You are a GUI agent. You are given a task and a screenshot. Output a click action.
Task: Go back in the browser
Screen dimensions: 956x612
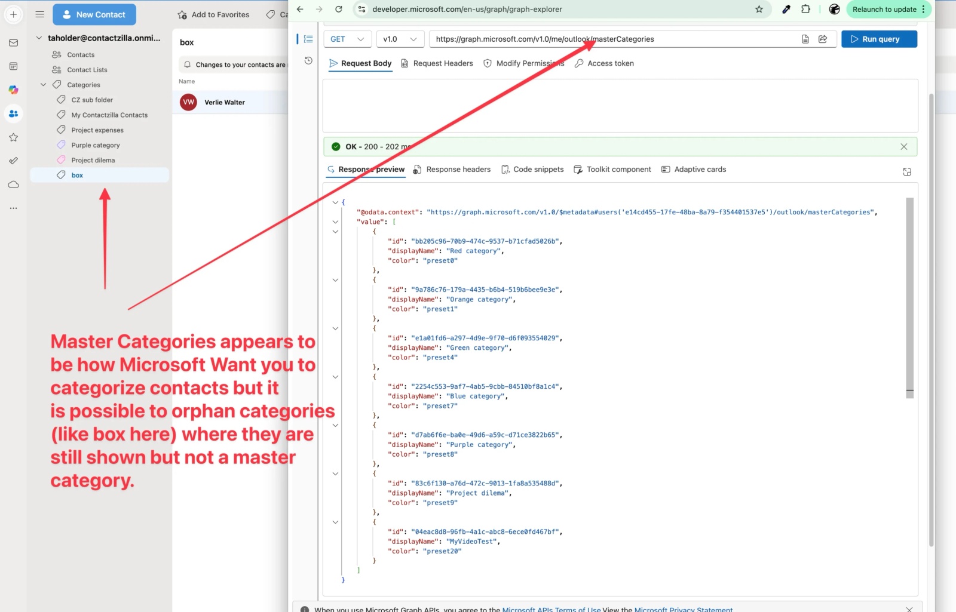pos(300,9)
